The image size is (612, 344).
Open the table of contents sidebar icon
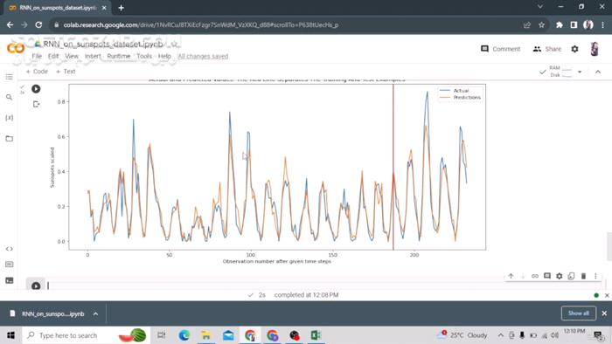(x=10, y=77)
